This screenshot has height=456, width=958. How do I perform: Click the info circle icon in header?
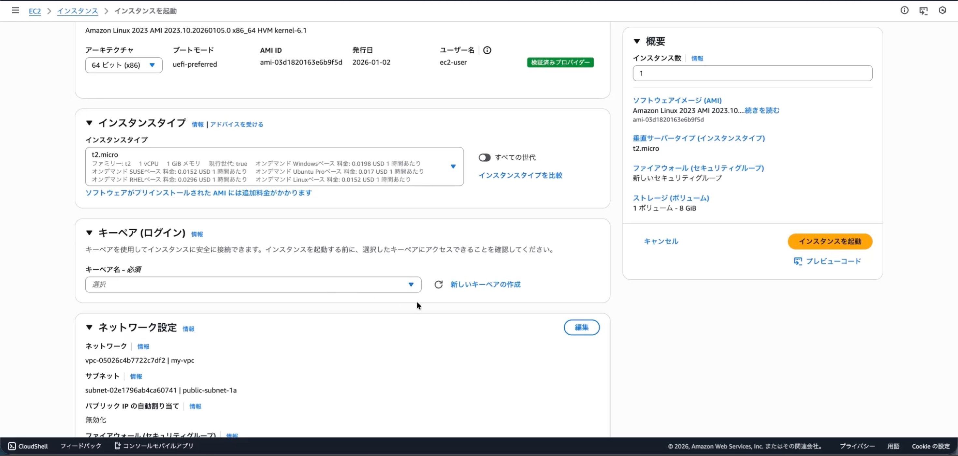tap(904, 10)
